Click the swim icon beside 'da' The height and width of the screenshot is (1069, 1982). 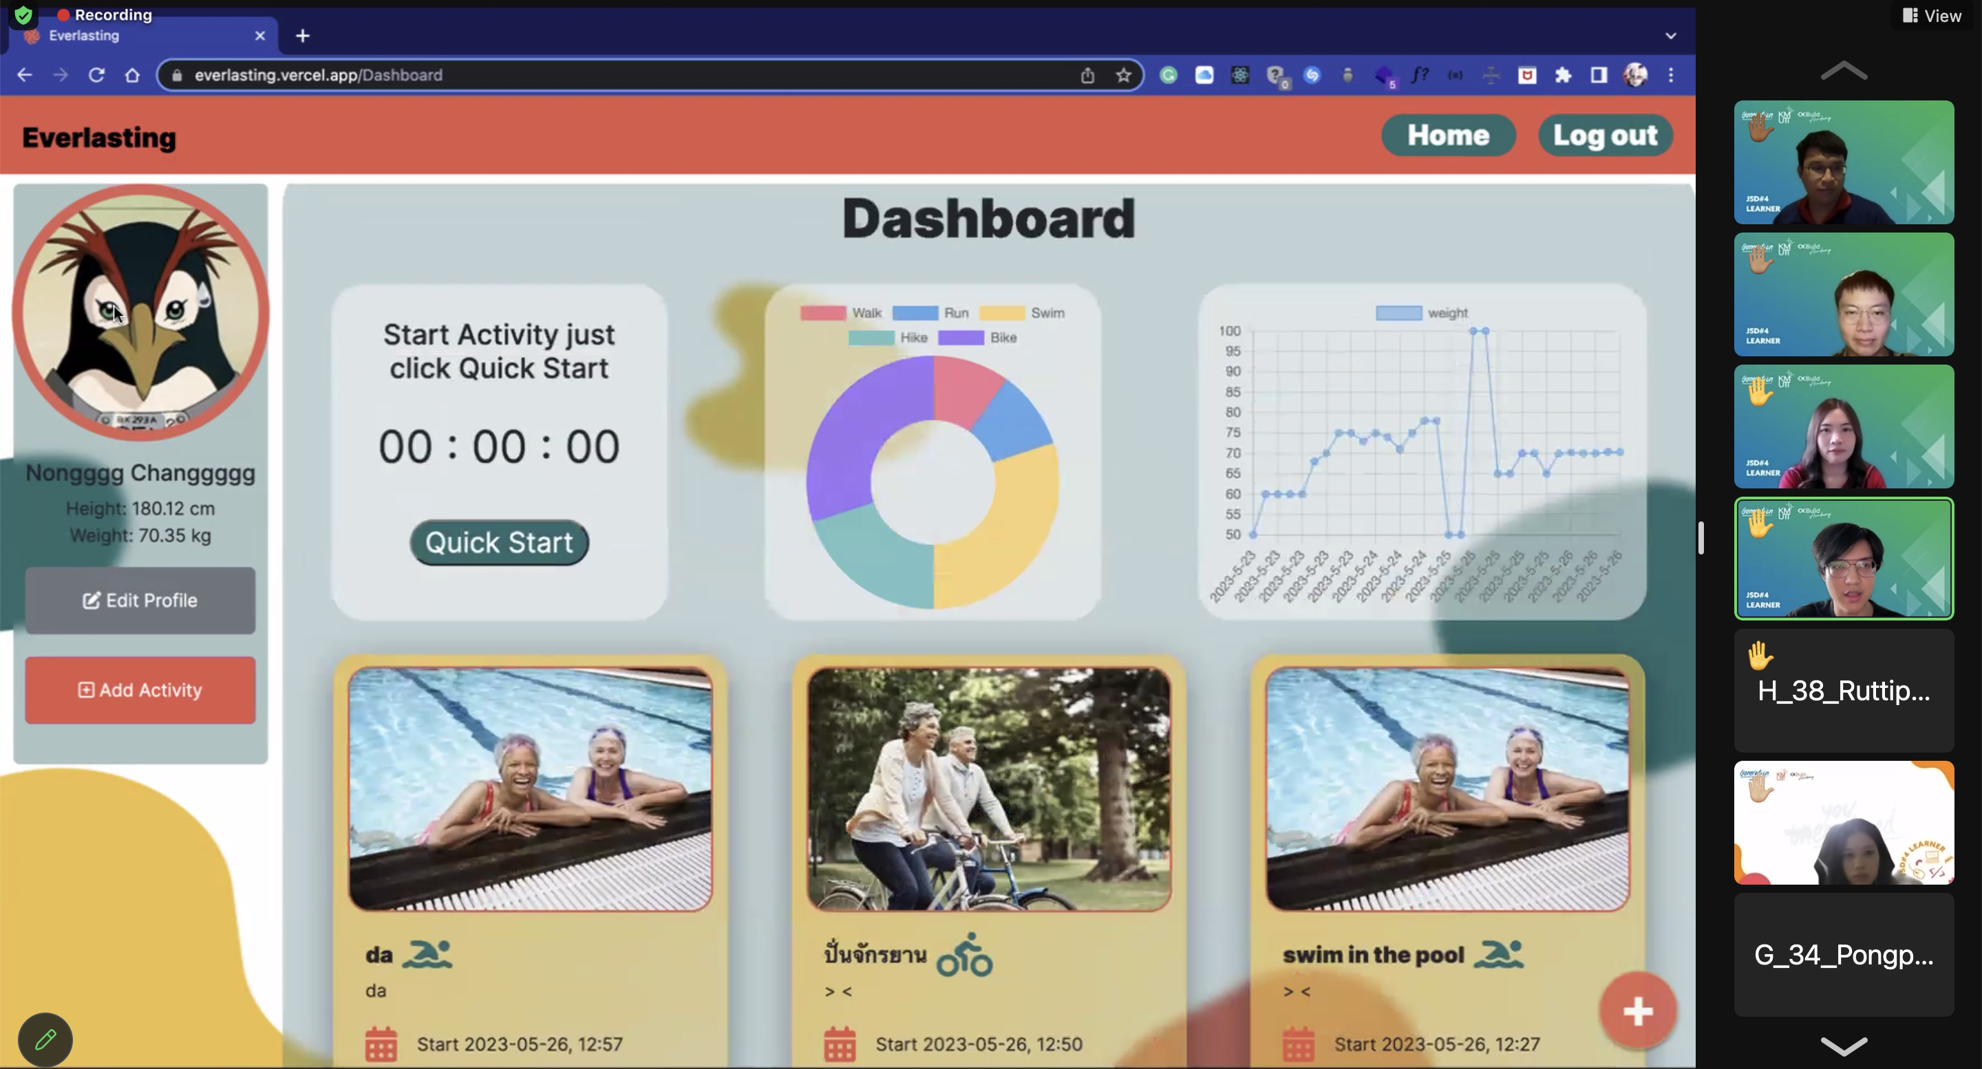pos(427,953)
